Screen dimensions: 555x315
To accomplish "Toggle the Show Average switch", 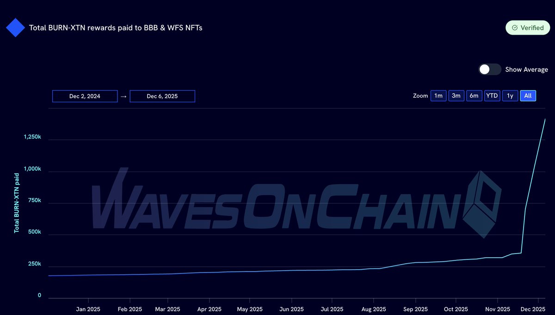I will tap(490, 69).
